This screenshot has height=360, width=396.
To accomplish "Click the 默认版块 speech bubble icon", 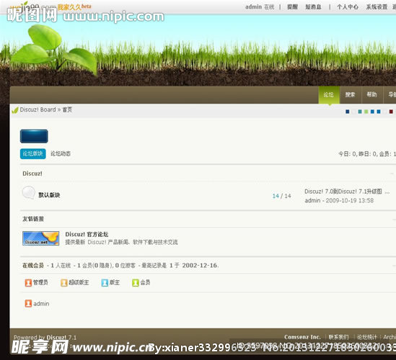I will point(29,193).
